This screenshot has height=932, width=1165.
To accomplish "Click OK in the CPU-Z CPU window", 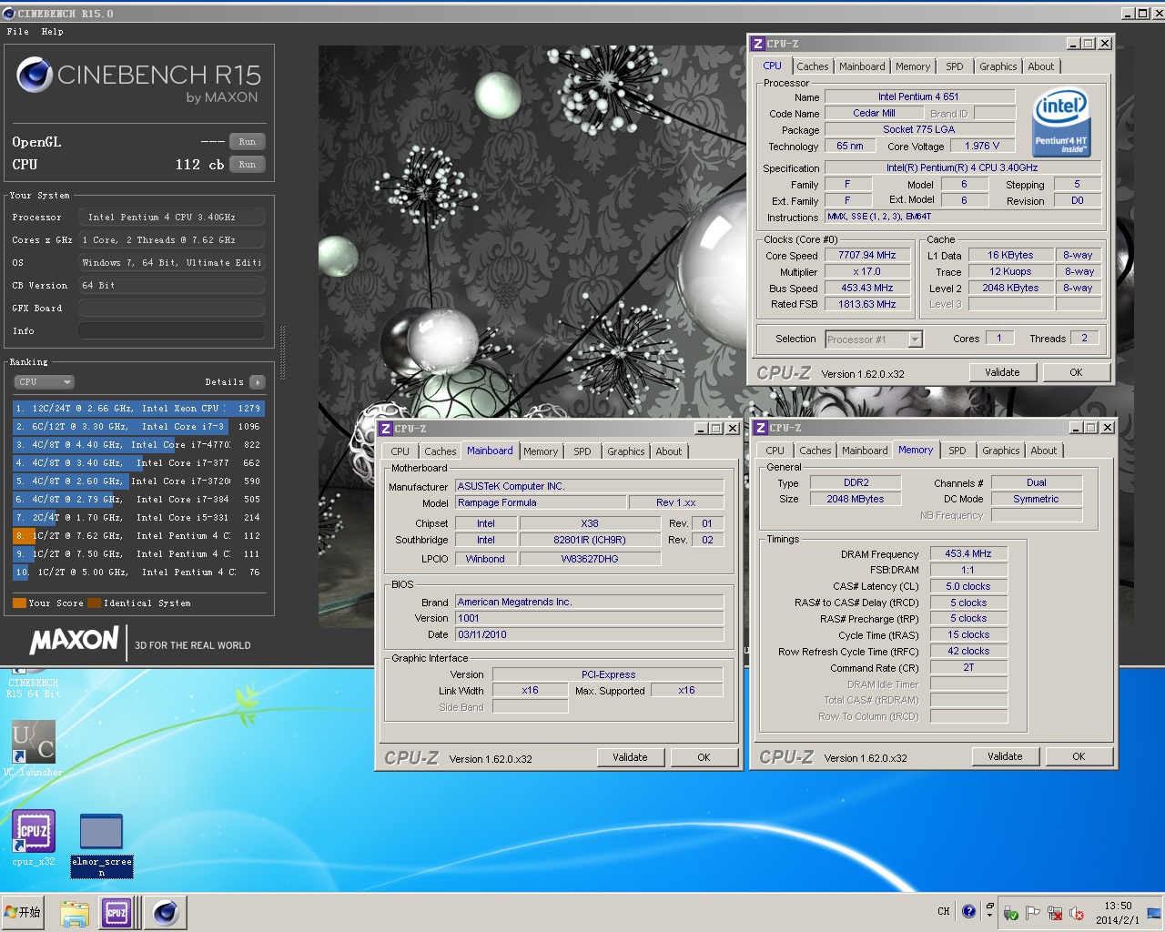I will click(x=1076, y=372).
